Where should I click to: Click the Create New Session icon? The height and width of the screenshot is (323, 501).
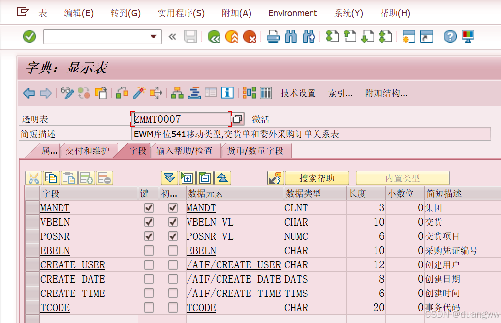coord(408,36)
